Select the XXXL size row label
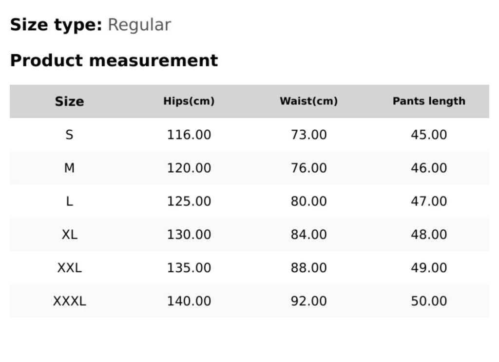The width and height of the screenshot is (499, 362). coord(69,301)
